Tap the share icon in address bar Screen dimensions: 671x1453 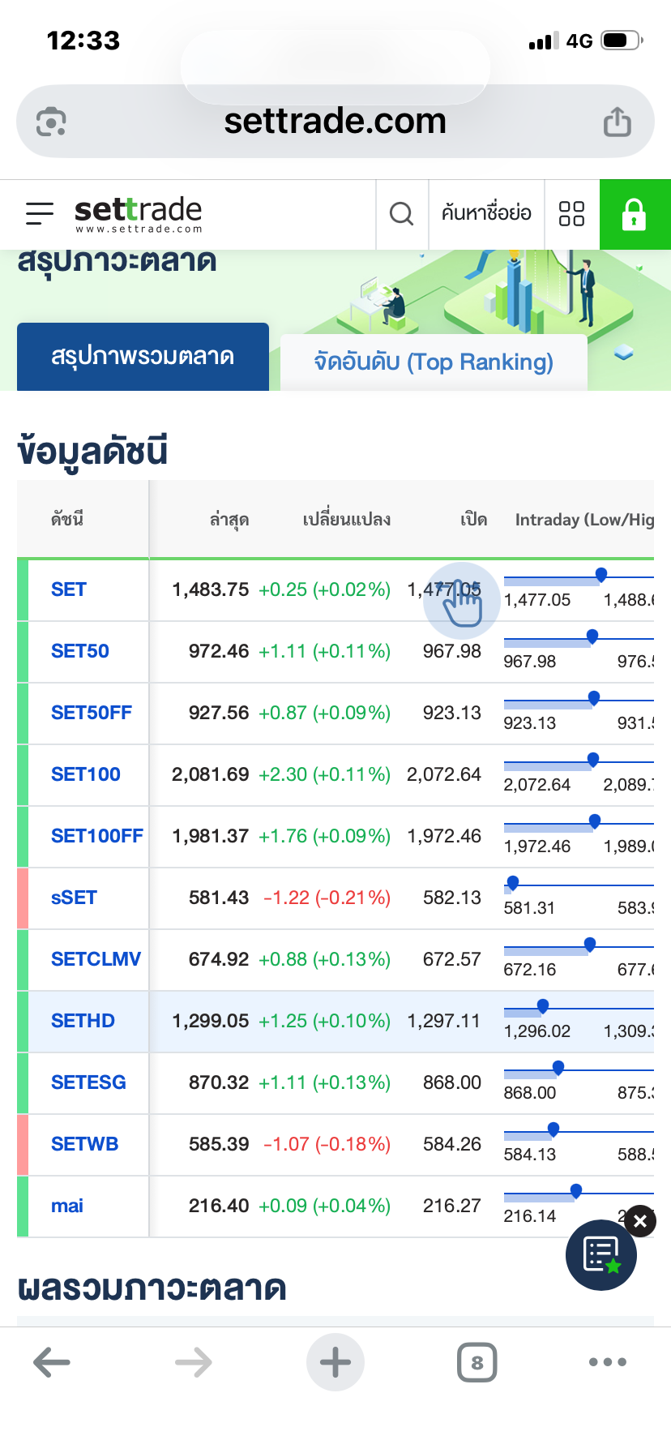click(617, 122)
